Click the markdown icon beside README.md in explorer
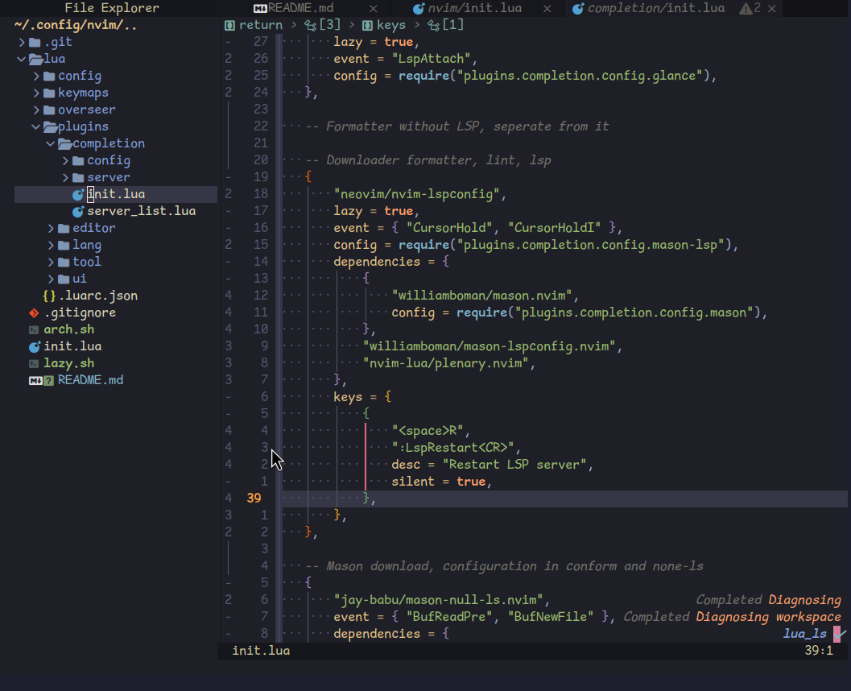The height and width of the screenshot is (691, 851). coord(35,380)
